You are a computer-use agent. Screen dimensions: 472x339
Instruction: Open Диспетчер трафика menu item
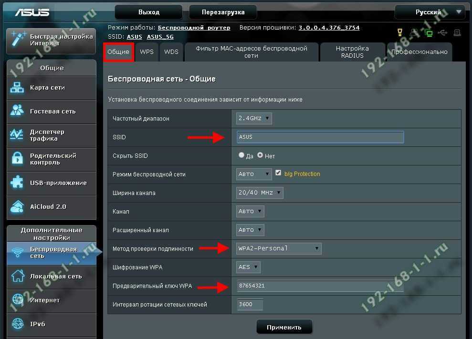click(x=52, y=135)
